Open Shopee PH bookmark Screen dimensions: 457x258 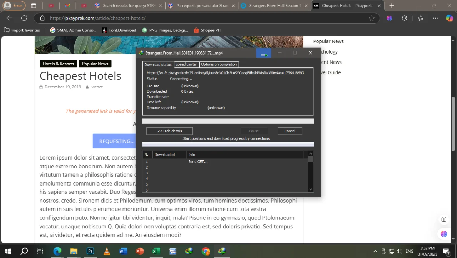tap(207, 30)
